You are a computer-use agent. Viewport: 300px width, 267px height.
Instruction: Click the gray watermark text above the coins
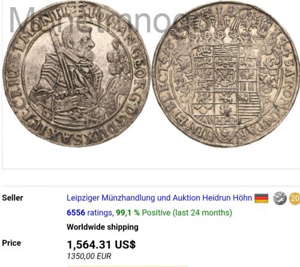click(x=96, y=20)
